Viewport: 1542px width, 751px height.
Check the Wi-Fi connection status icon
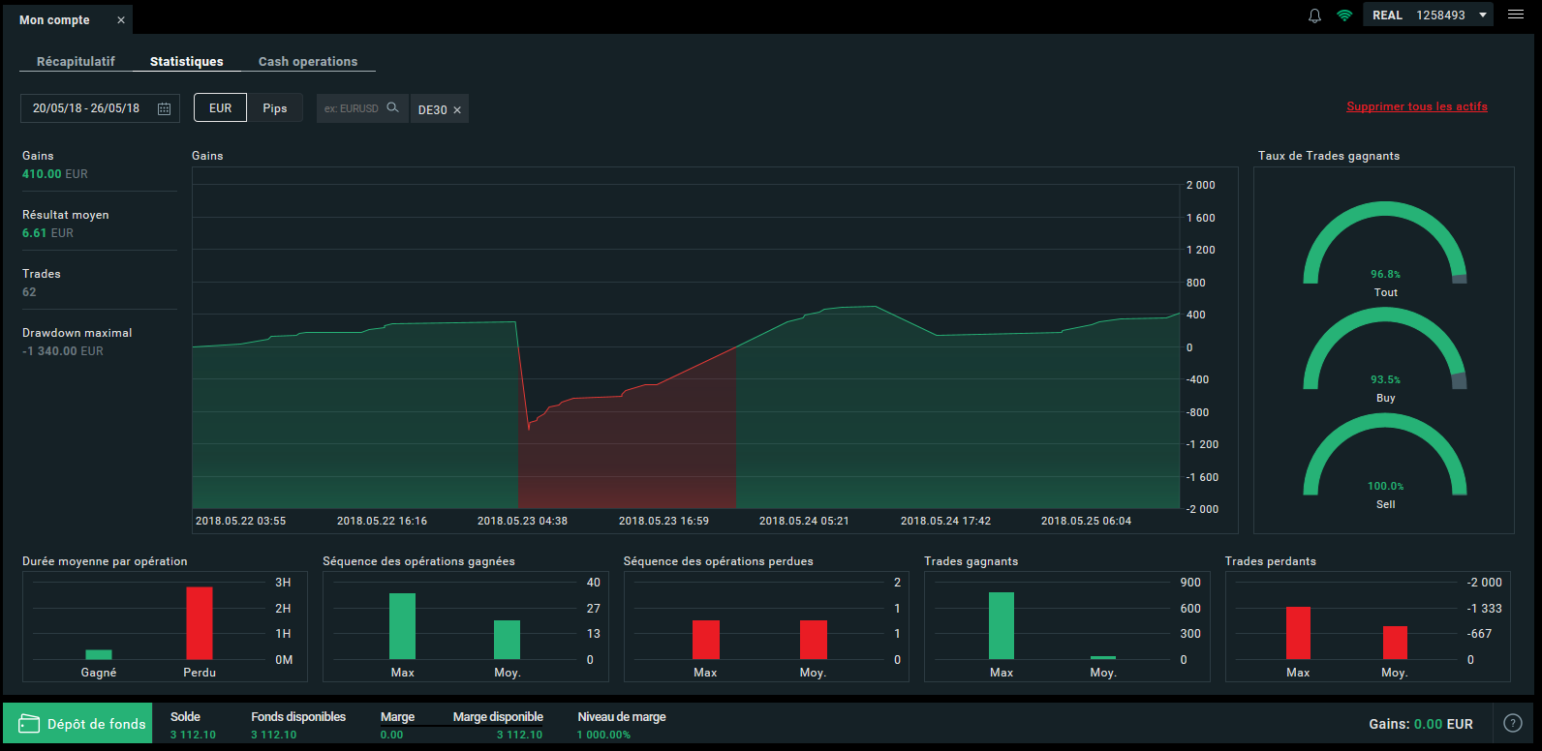pos(1344,15)
